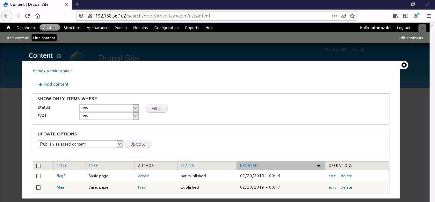This screenshot has height=202, width=435.
Task: Toggle the sidebar view icon
Action: (x=406, y=16)
